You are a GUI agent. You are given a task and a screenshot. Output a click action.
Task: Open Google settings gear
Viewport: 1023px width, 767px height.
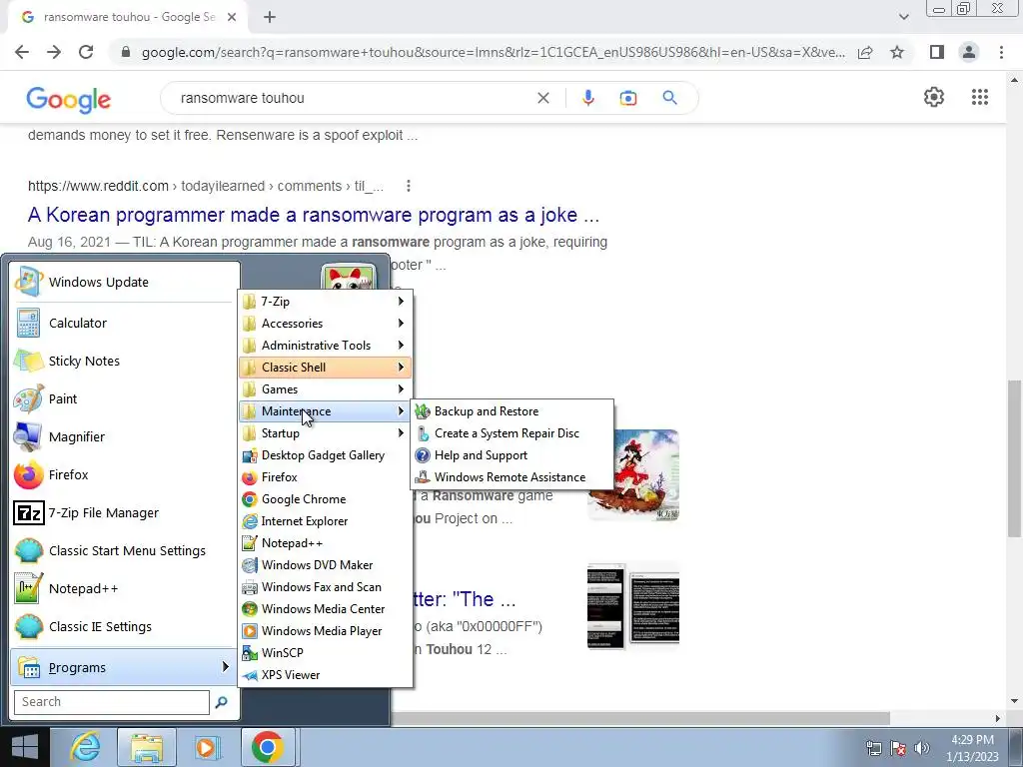click(934, 97)
